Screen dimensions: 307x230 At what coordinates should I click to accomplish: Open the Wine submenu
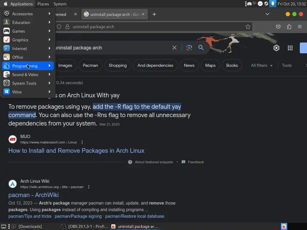[x=28, y=92]
